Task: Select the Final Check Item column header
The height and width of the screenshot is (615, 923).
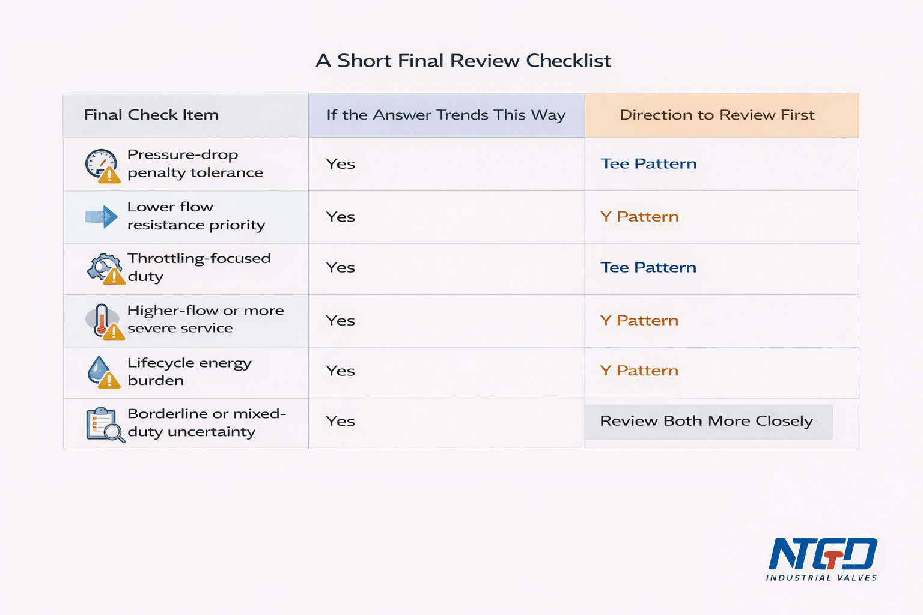Action: [x=186, y=115]
